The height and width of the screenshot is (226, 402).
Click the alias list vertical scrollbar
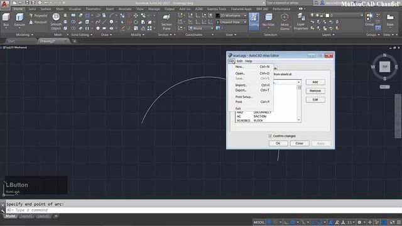point(299,101)
